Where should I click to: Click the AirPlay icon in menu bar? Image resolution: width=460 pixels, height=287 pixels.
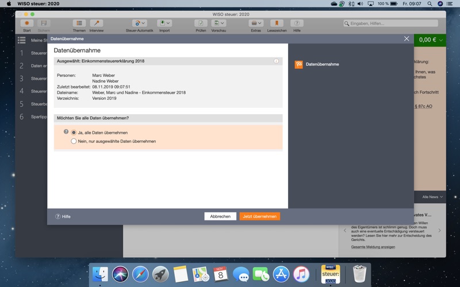point(370,3)
